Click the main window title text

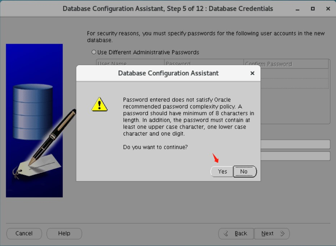tap(168, 9)
